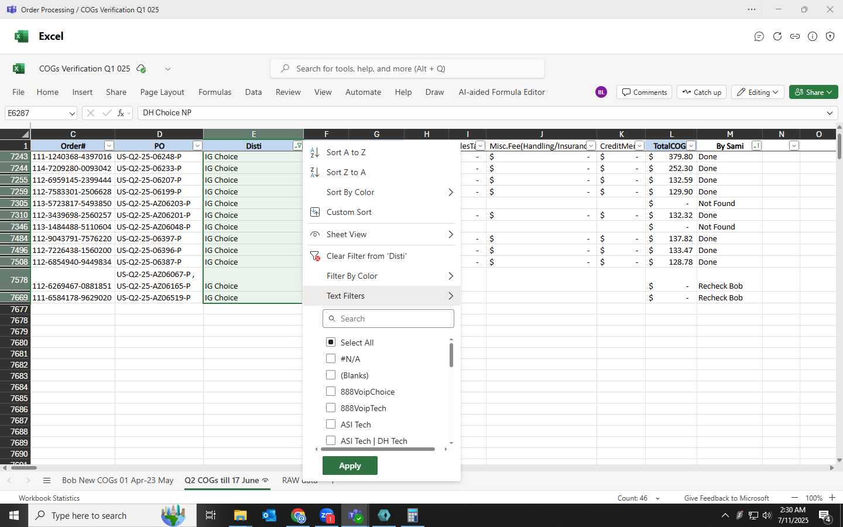Open the info icon in Teams header
The width and height of the screenshot is (843, 527).
pyautogui.click(x=813, y=36)
